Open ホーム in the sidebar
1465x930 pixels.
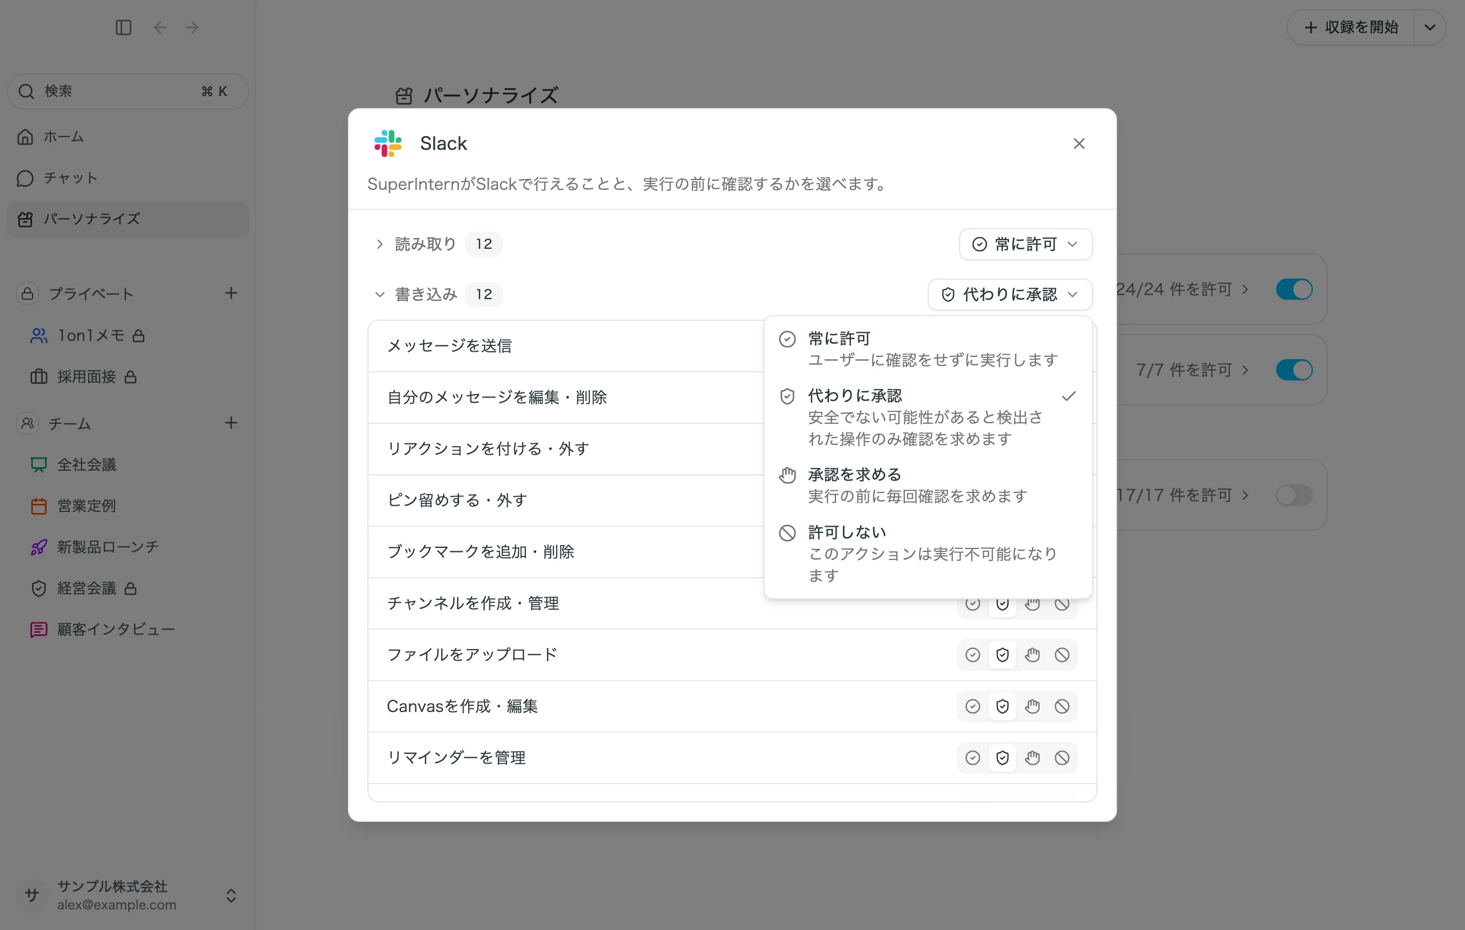(x=128, y=137)
